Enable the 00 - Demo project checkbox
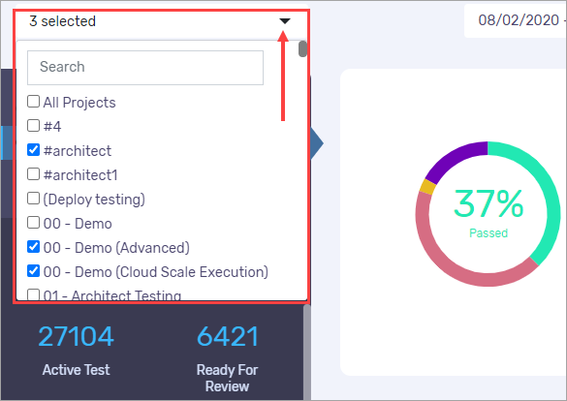Image resolution: width=567 pixels, height=401 pixels. pyautogui.click(x=33, y=223)
